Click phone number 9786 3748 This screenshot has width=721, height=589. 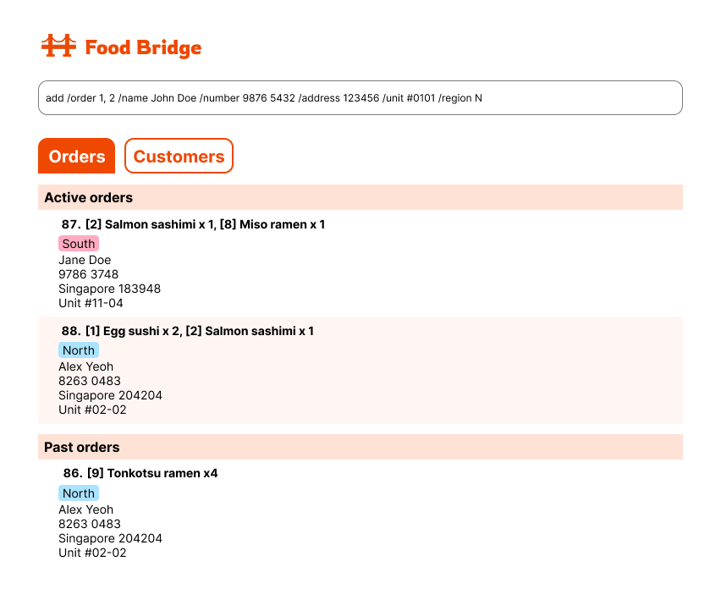[88, 274]
